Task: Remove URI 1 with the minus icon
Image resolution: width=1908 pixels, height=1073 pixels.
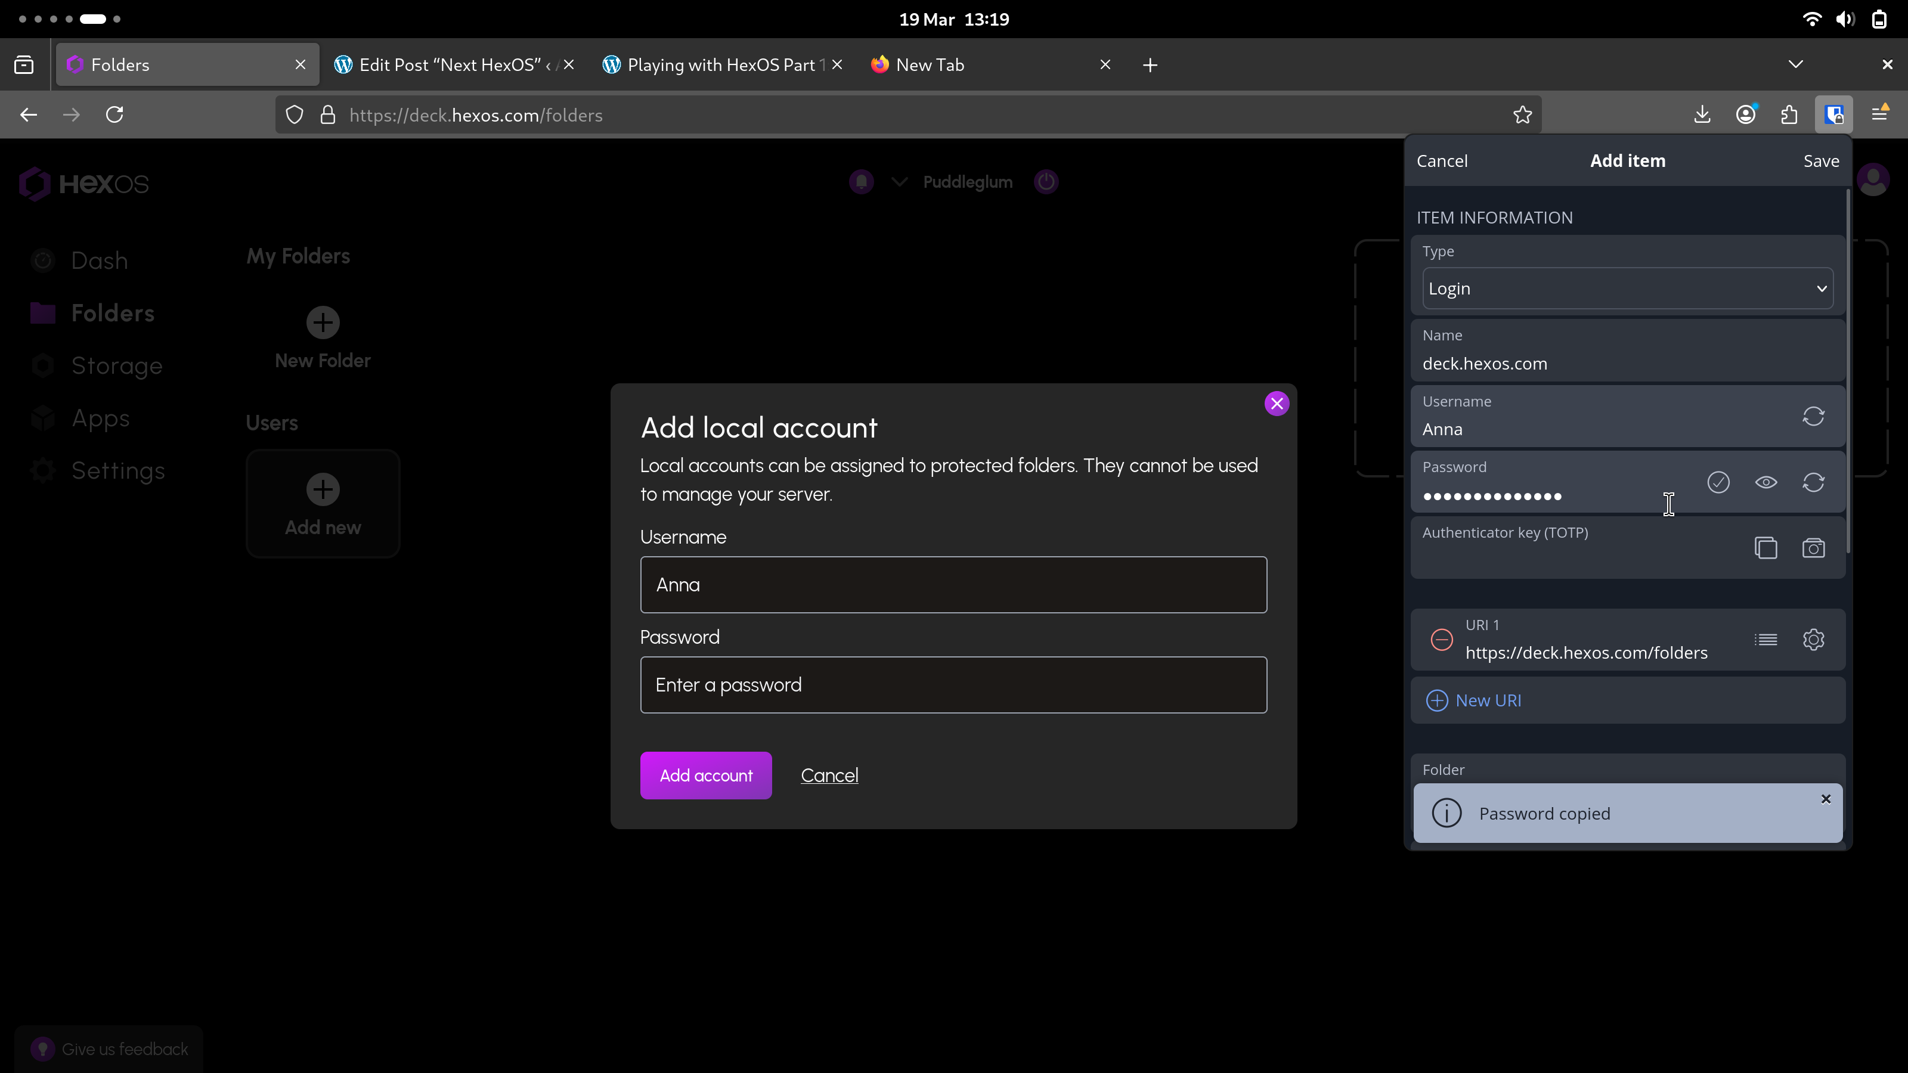Action: (1441, 640)
